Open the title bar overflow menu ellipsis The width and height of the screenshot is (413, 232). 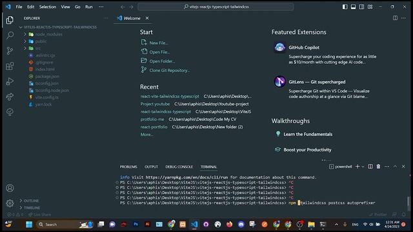point(101,7)
